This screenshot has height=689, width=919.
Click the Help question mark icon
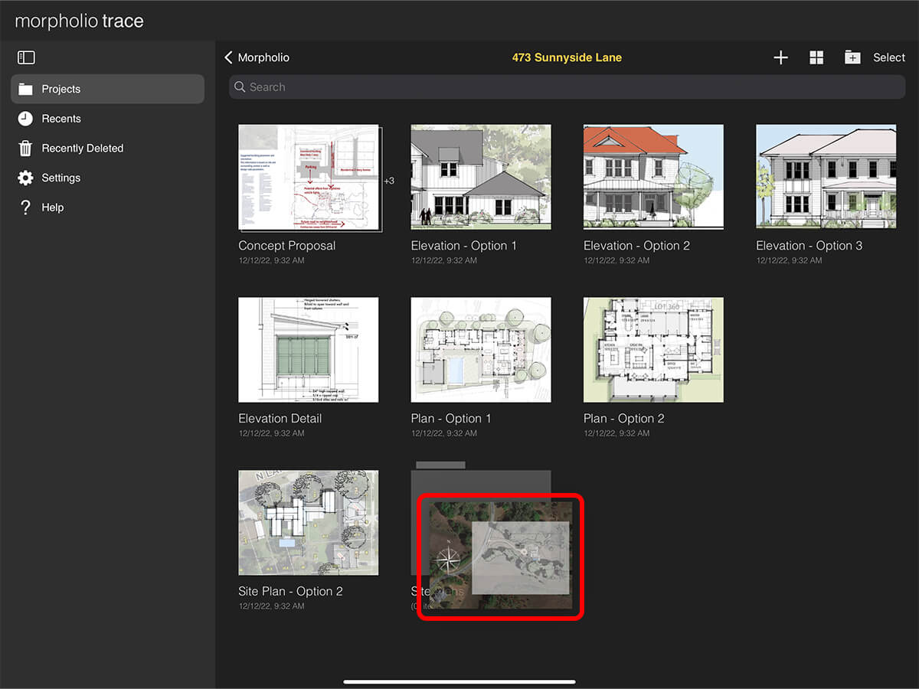pyautogui.click(x=26, y=207)
